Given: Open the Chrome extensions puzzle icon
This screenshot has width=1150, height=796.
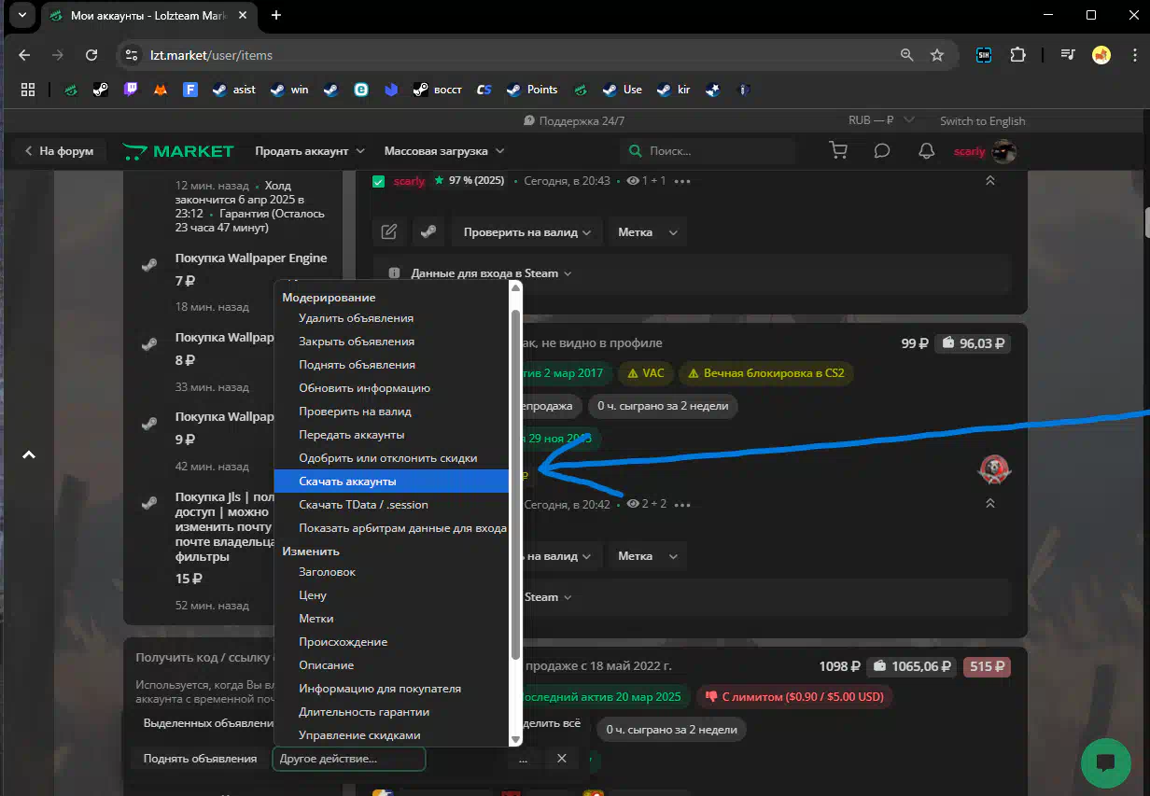Looking at the screenshot, I should pos(1017,55).
